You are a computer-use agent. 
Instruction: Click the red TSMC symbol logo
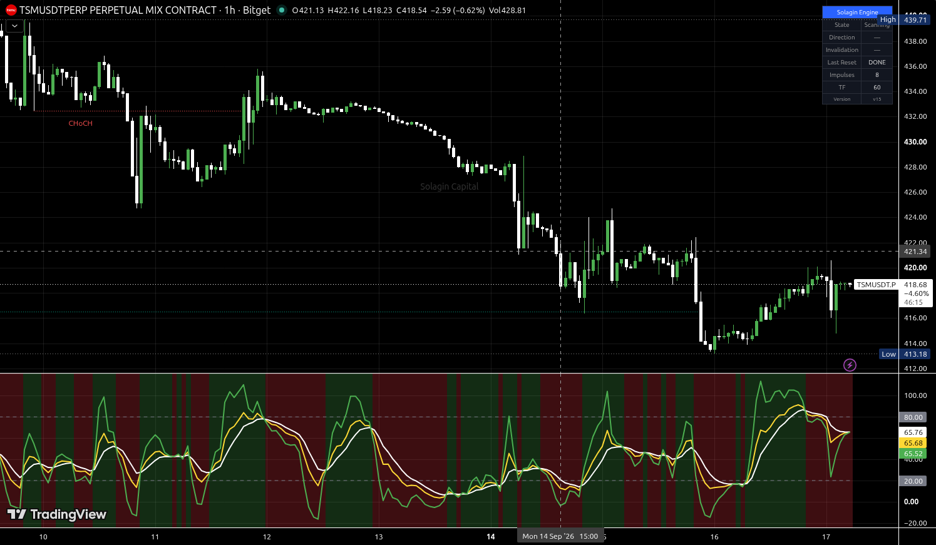click(11, 10)
